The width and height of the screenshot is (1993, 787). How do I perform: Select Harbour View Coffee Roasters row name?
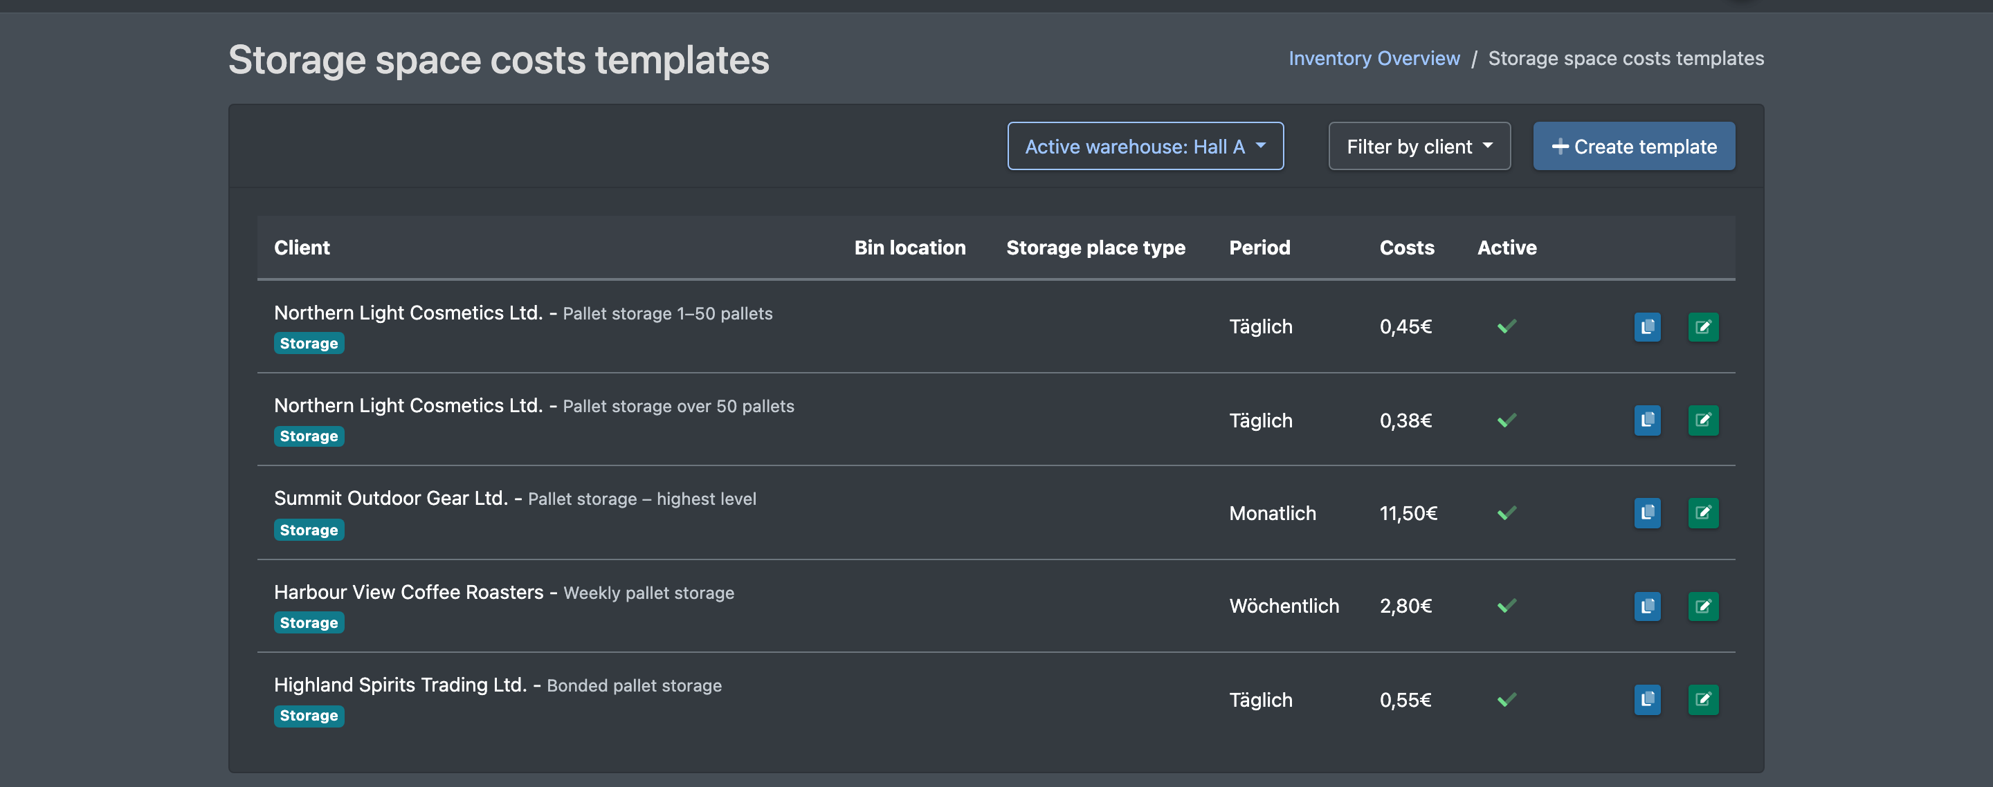pyautogui.click(x=408, y=592)
